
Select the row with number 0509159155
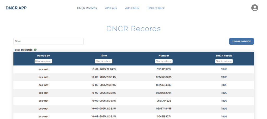(164, 69)
